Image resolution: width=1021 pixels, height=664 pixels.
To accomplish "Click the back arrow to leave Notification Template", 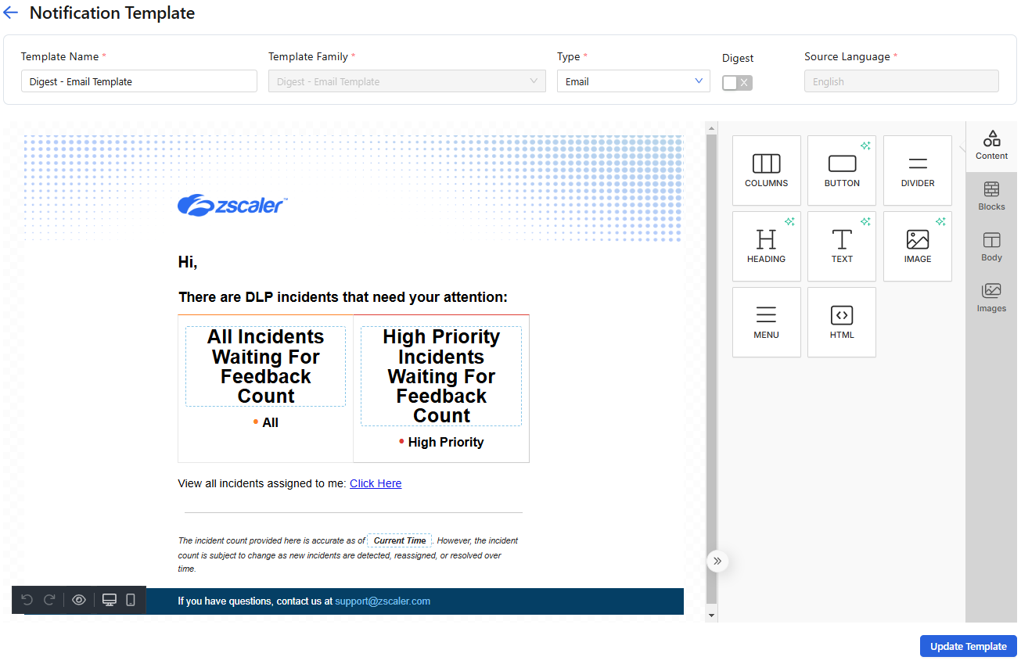I will (10, 13).
